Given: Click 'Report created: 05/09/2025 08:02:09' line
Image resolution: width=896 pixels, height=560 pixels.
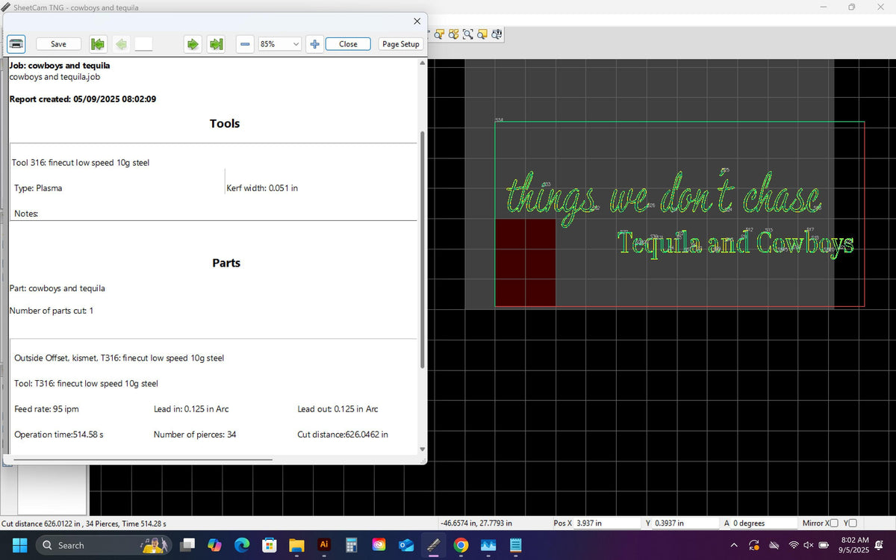Looking at the screenshot, I should click(83, 99).
